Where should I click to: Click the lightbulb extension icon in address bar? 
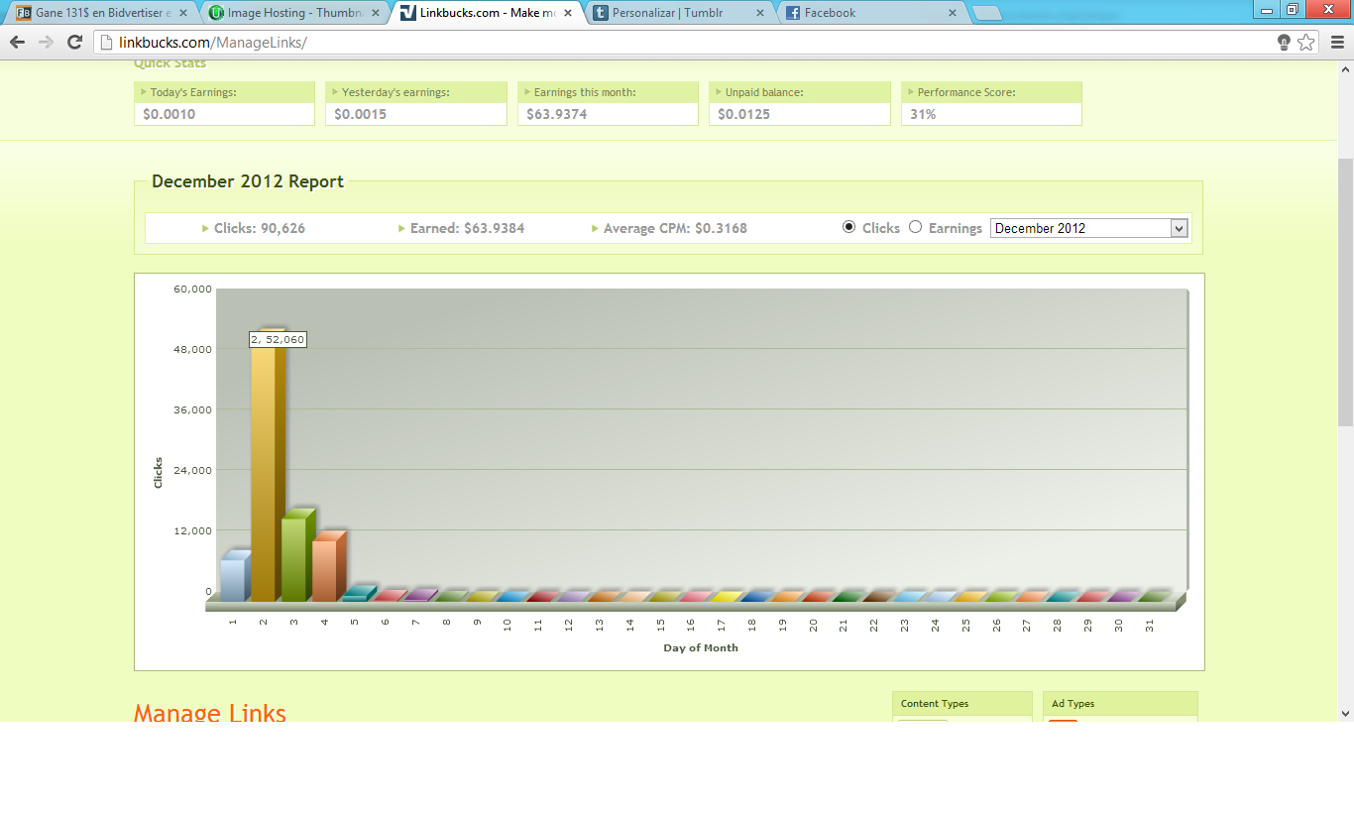tap(1284, 42)
